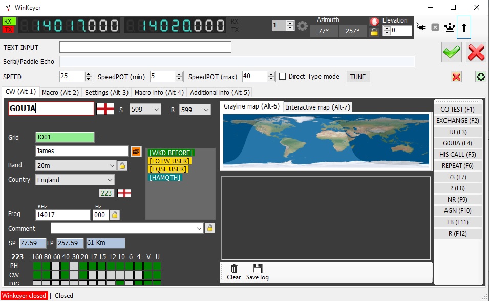Viewport: 489px width, 301px height.
Task: Click the crown icon
Action: [x=450, y=27]
